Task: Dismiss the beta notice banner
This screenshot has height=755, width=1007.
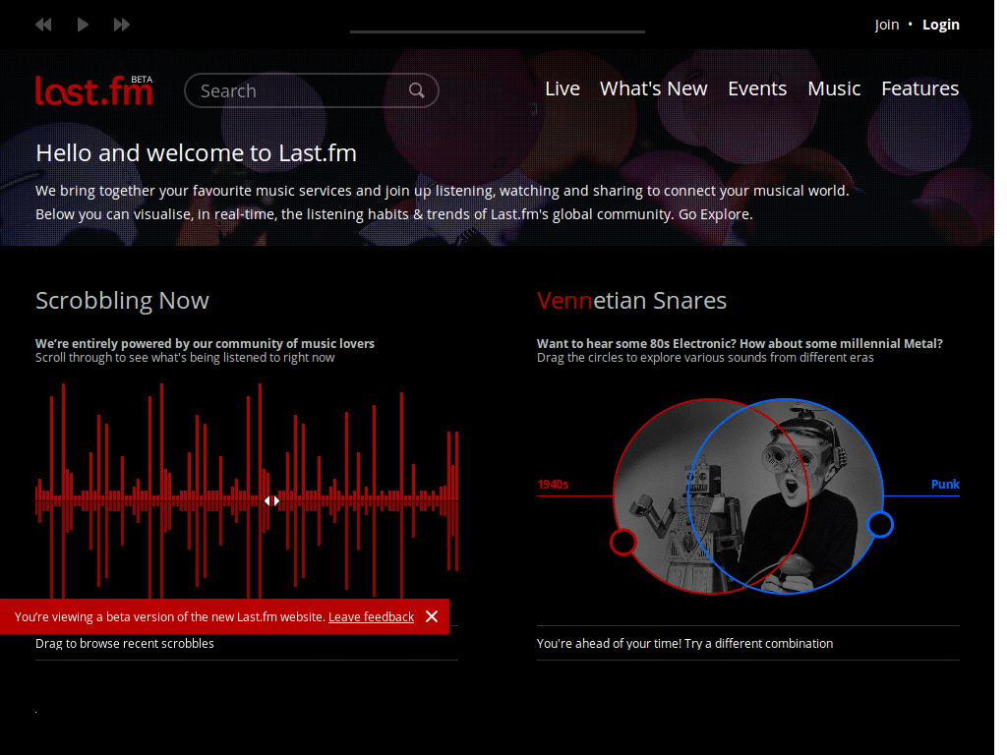Action: [432, 616]
